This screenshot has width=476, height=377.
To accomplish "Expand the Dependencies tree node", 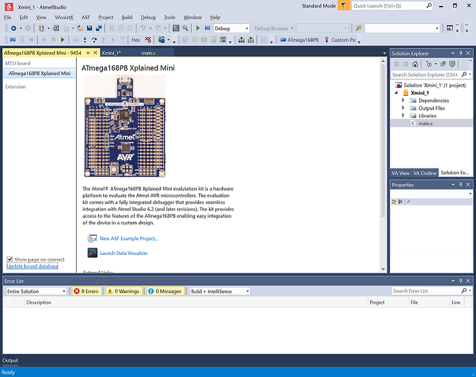I will (403, 100).
